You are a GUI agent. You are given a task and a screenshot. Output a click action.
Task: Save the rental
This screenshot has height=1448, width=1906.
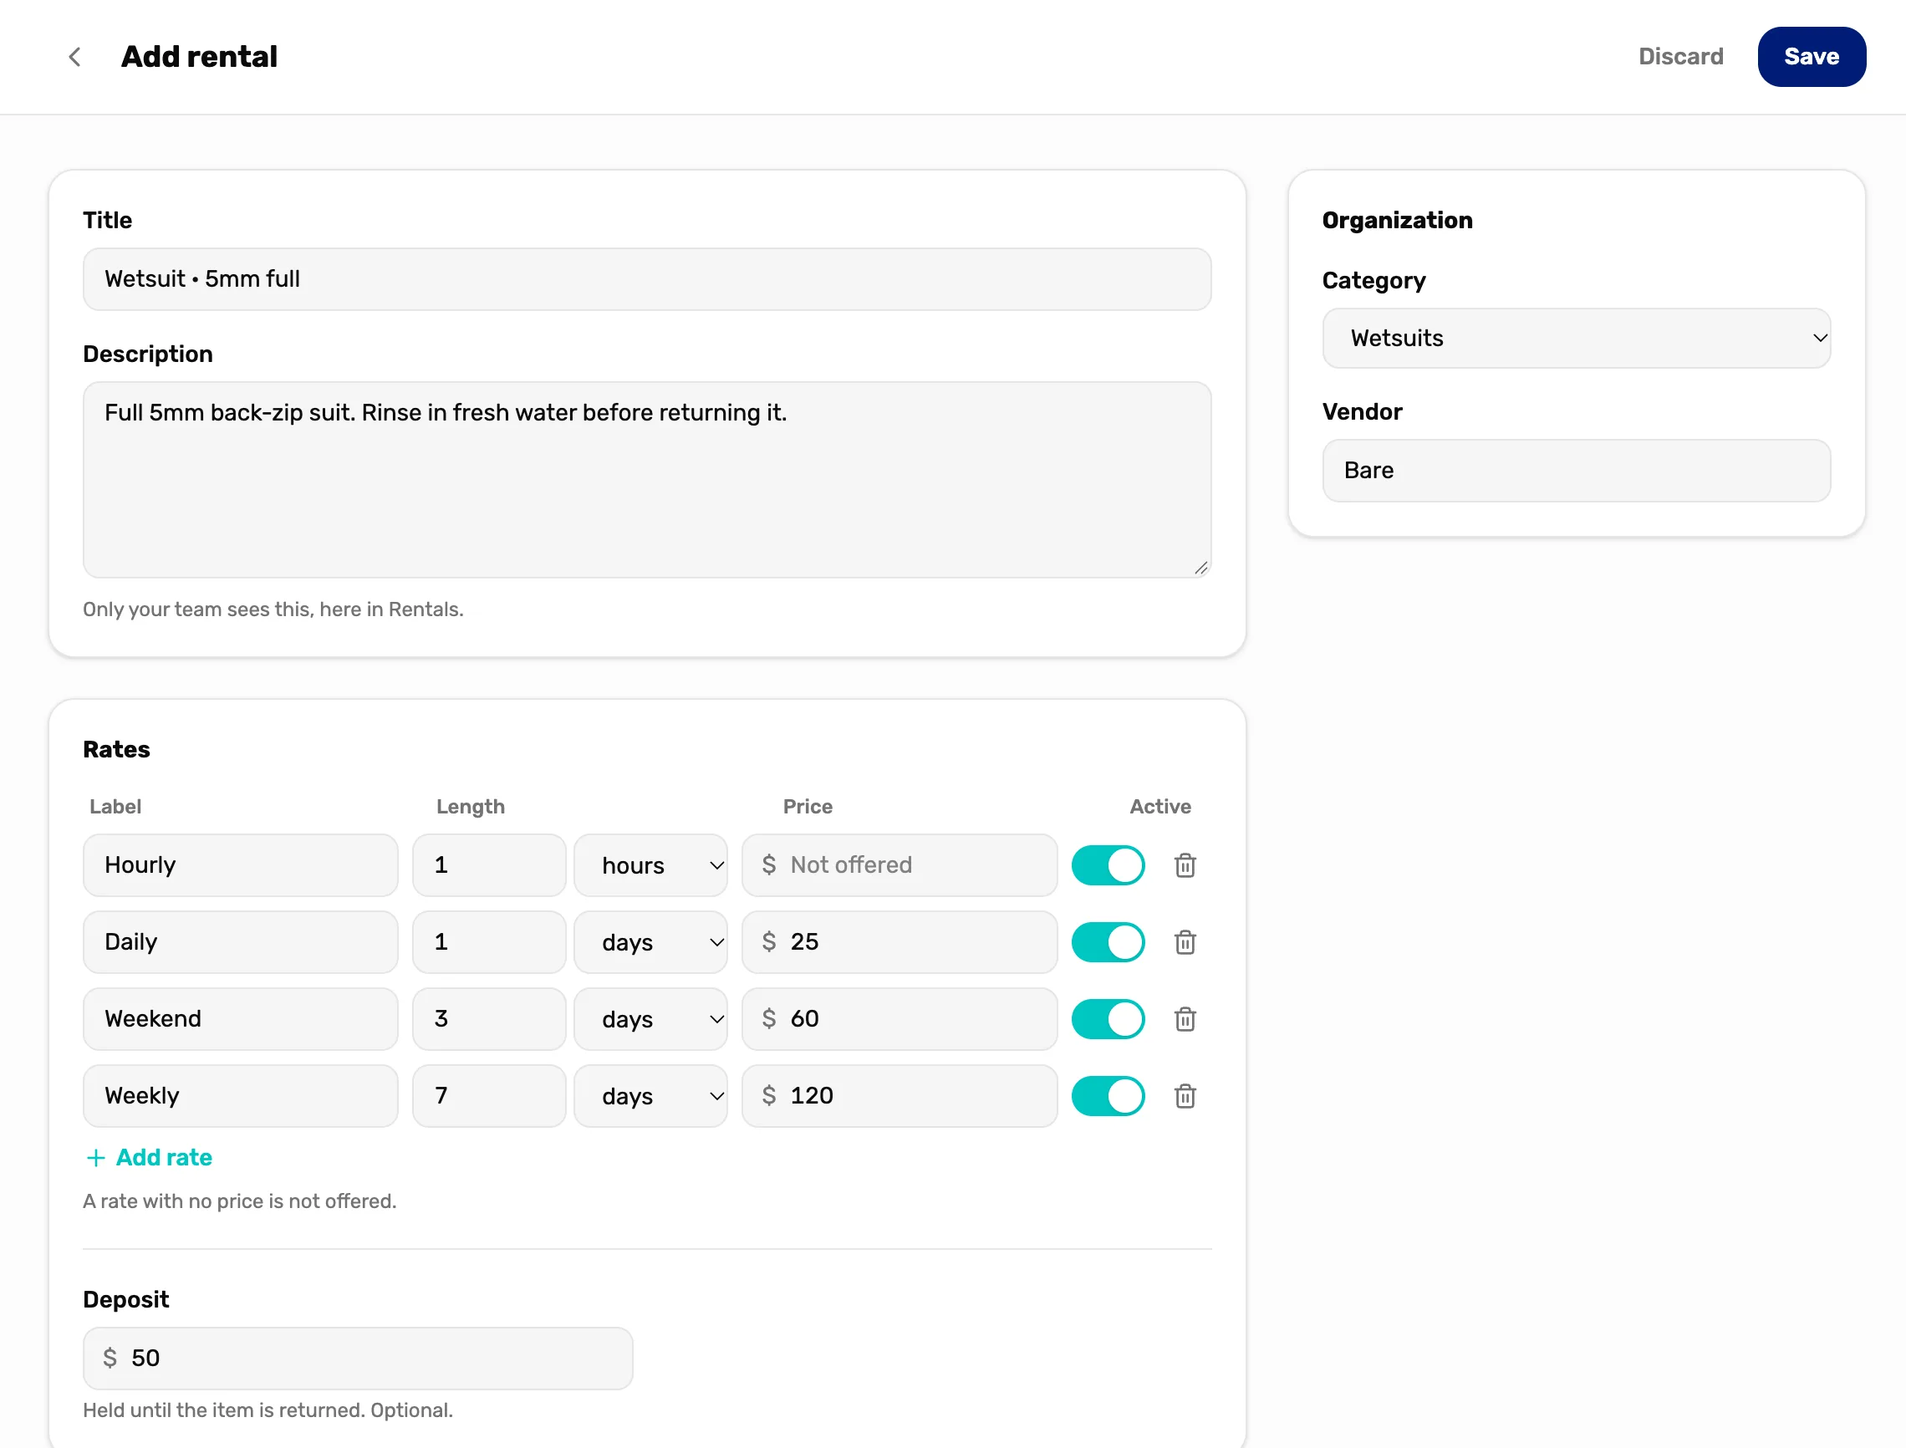point(1812,57)
